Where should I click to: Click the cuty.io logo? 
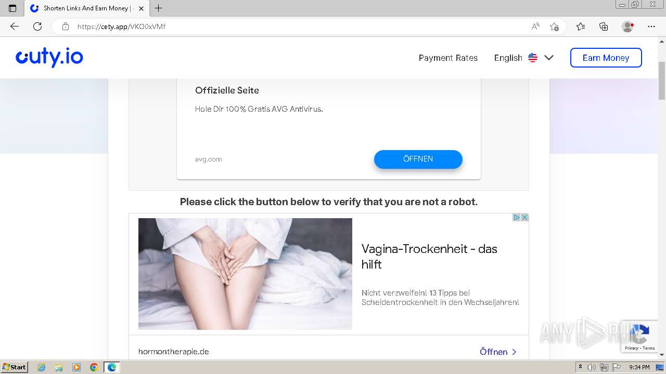[49, 58]
